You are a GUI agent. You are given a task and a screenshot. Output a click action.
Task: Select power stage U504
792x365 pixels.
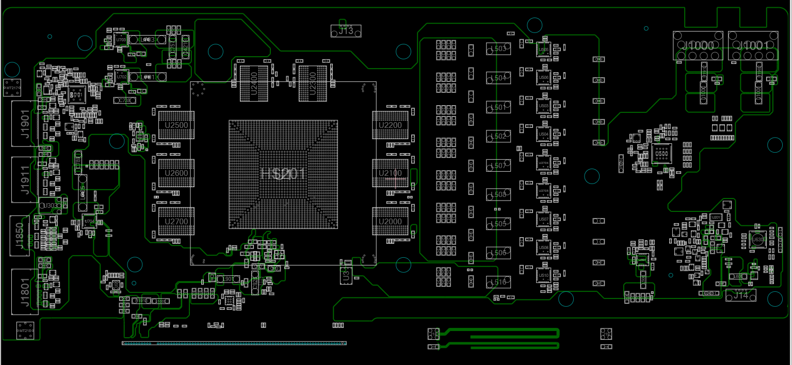(x=543, y=134)
